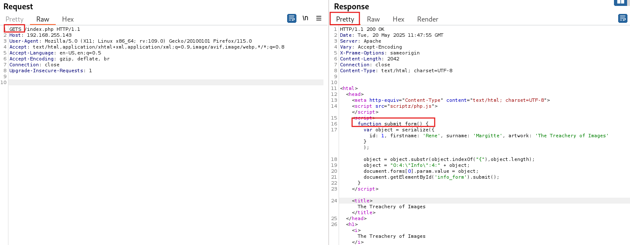This screenshot has width=630, height=245.
Task: Click the 'Date: Tue, 20 May 2025' response header
Action: click(x=391, y=35)
